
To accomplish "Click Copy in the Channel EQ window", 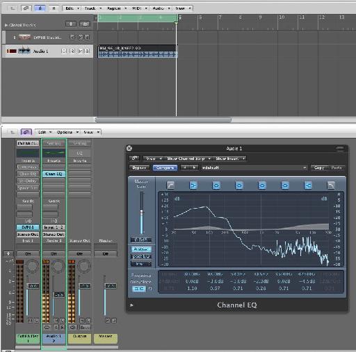I will [x=319, y=168].
